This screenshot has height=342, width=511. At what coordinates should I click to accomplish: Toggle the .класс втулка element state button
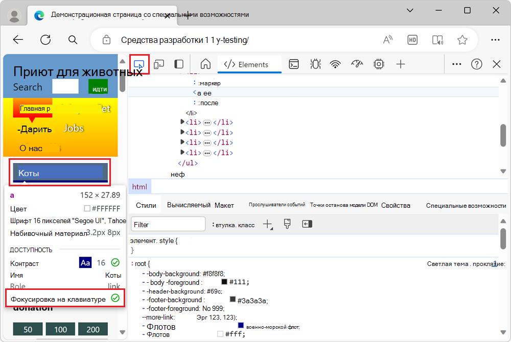pyautogui.click(x=233, y=225)
